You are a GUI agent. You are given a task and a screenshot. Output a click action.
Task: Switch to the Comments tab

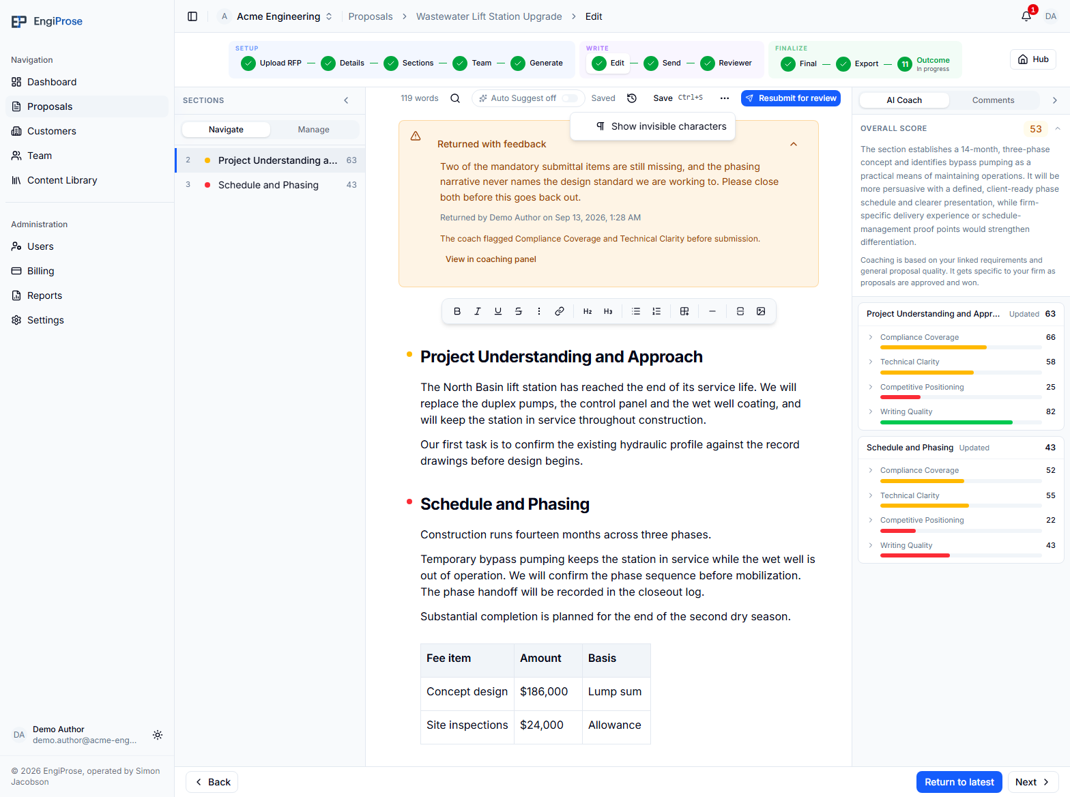click(x=994, y=100)
